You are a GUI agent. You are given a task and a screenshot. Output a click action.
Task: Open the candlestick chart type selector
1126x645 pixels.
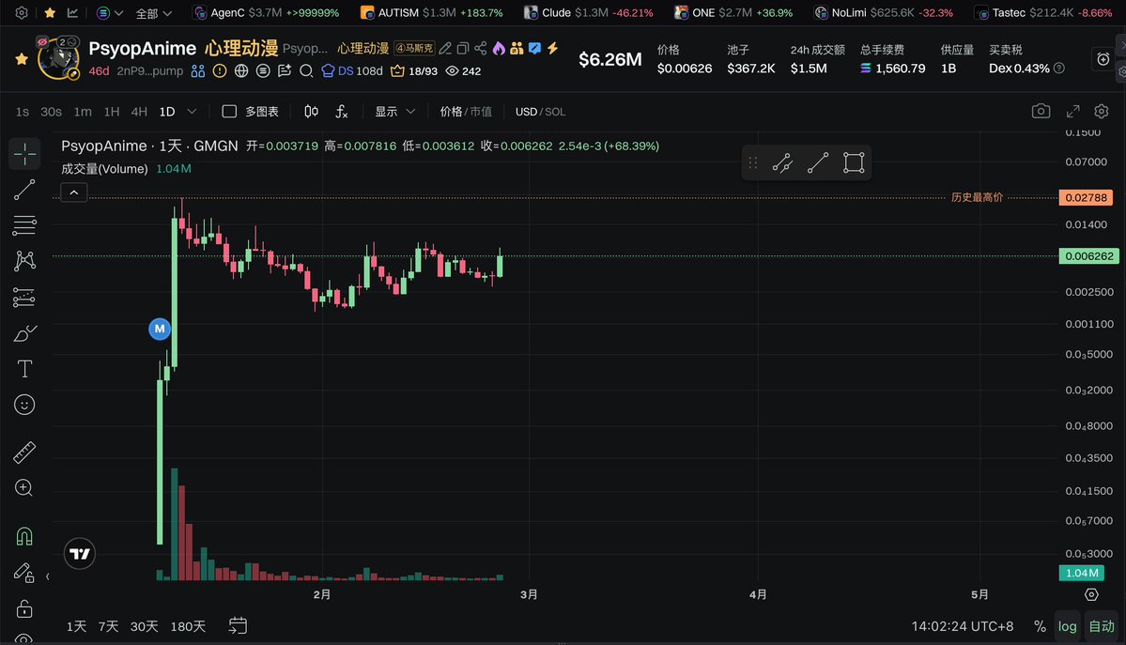311,112
